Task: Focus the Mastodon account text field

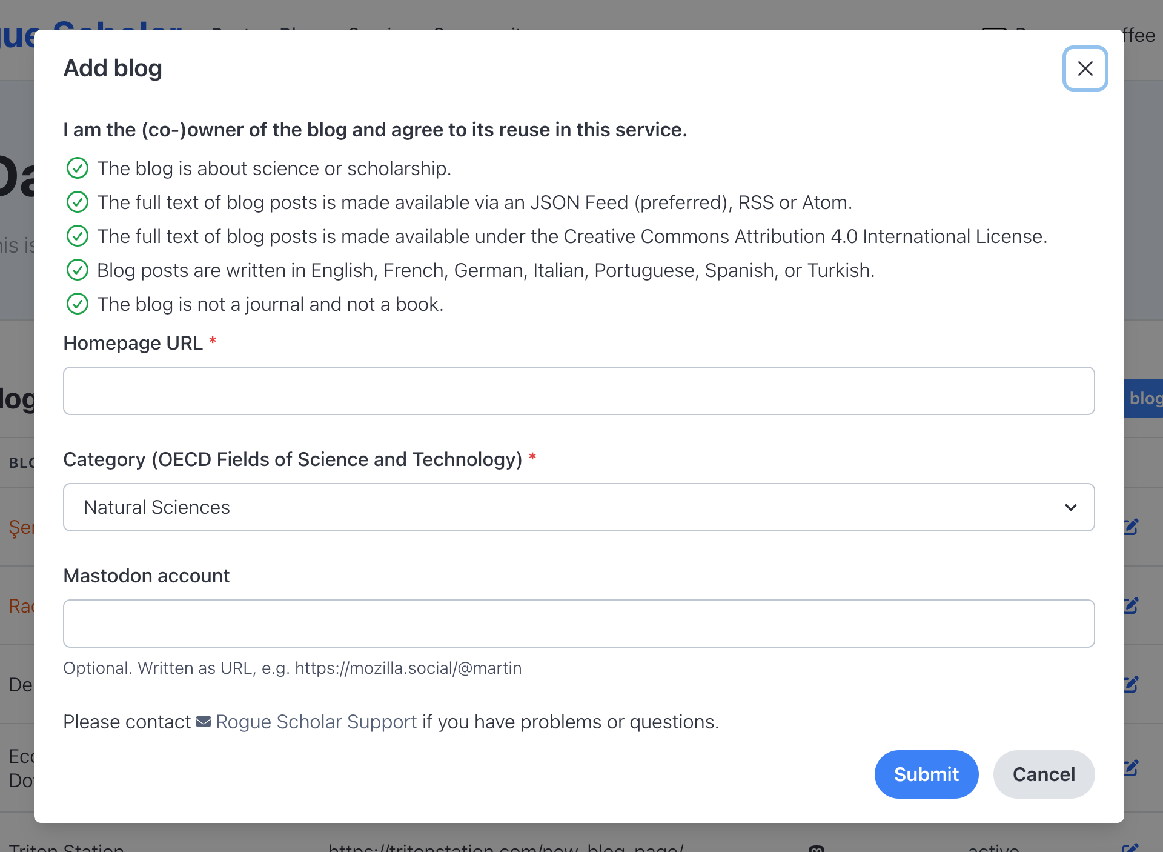Action: pos(578,624)
